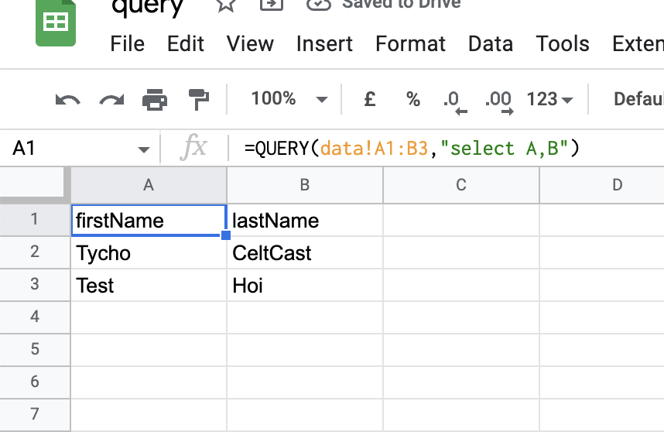This screenshot has height=432, width=664.
Task: Undo the last action
Action: [68, 100]
